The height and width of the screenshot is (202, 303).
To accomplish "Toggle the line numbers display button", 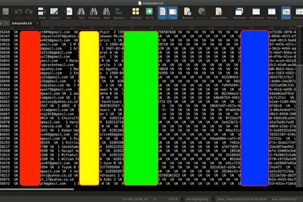I will (162, 13).
